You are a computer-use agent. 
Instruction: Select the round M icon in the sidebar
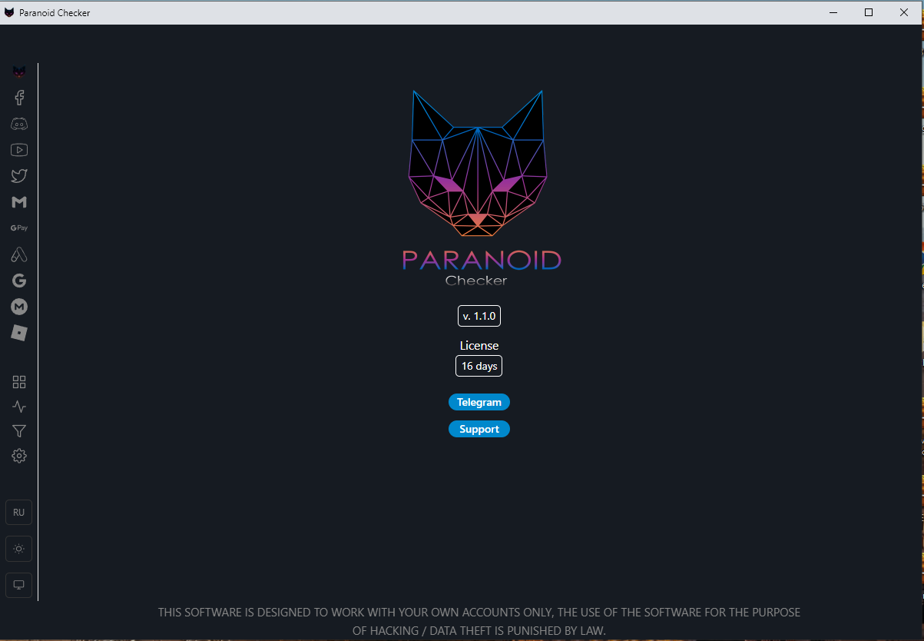coord(19,307)
